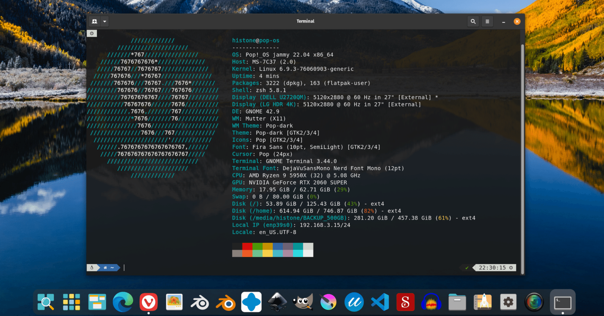The height and width of the screenshot is (316, 604).
Task: Click the Swap line '0 B / 80.00 GiB'
Action: pyautogui.click(x=276, y=197)
